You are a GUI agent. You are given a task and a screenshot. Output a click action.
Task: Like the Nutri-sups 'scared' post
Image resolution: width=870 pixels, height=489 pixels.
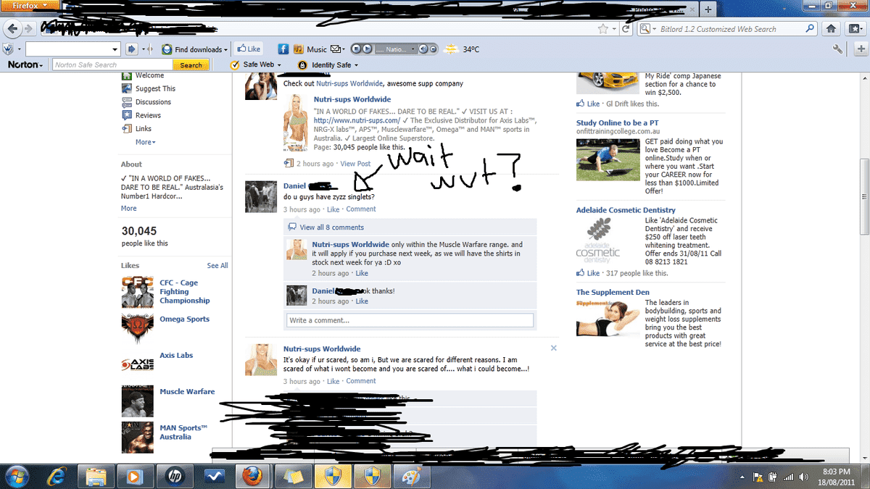click(333, 381)
